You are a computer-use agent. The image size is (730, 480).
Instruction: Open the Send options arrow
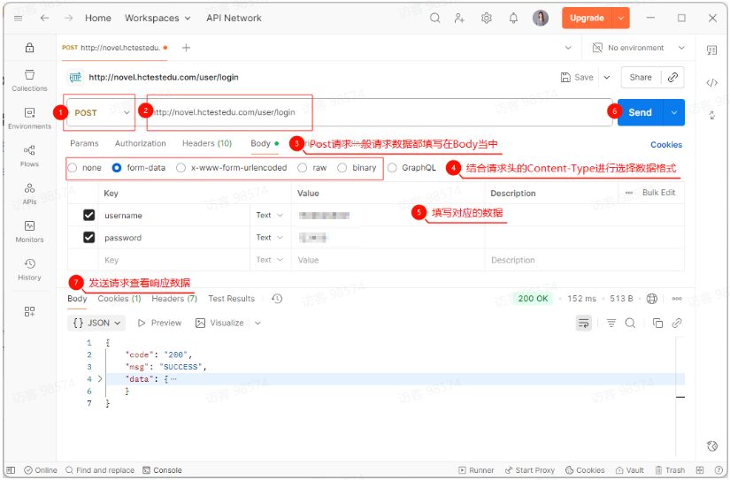click(x=673, y=112)
